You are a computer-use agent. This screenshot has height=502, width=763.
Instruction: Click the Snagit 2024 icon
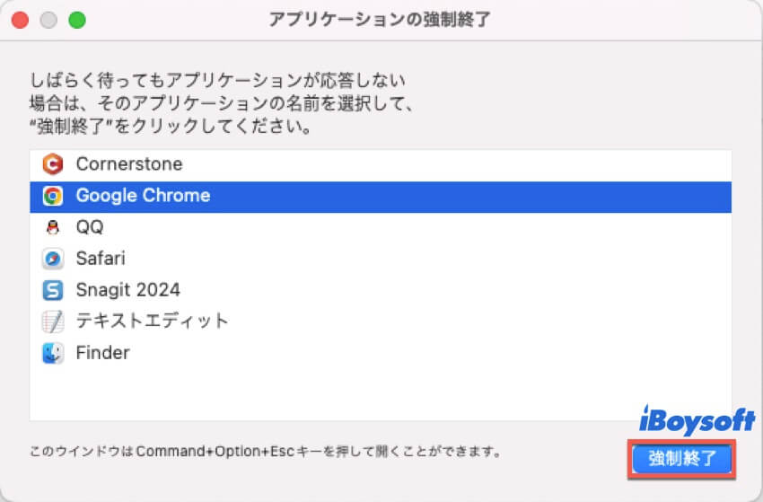coord(53,290)
